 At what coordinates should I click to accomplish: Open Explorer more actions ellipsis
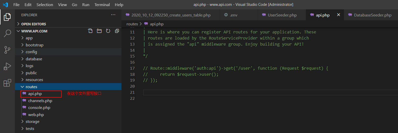click(x=113, y=15)
